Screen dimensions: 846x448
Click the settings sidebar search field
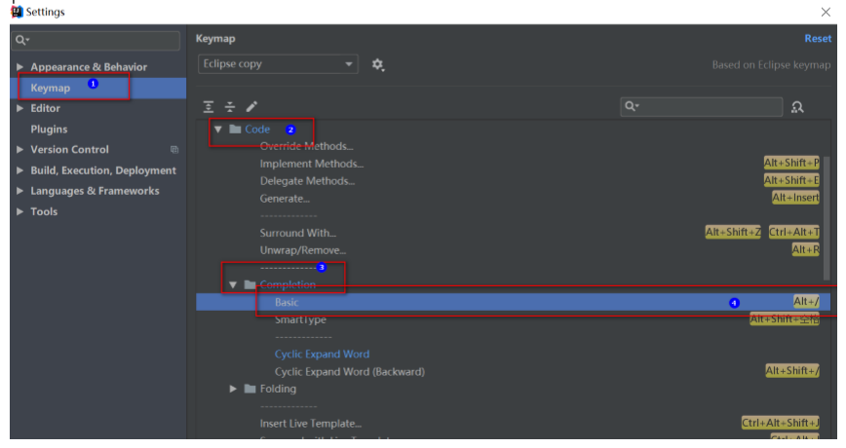point(97,41)
